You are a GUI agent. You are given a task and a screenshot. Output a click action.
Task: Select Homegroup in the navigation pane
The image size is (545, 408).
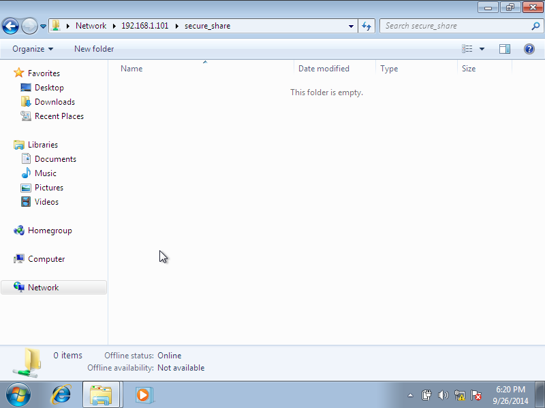pos(50,231)
